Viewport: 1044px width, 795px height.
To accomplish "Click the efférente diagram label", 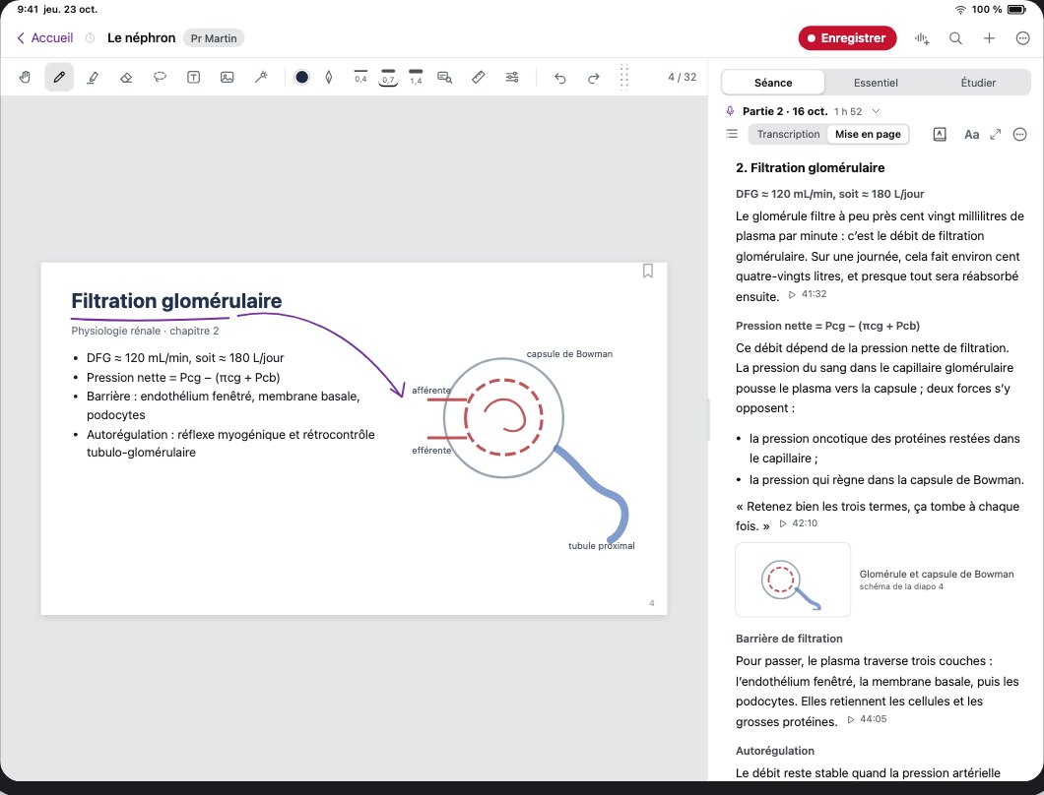I will click(x=431, y=451).
